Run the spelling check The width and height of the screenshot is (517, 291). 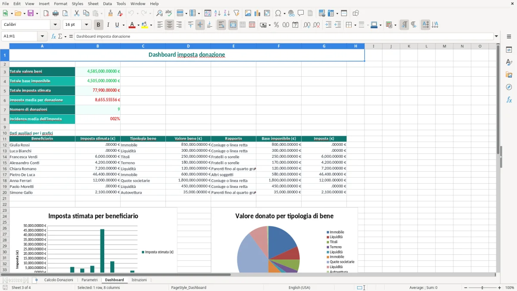pos(168,13)
